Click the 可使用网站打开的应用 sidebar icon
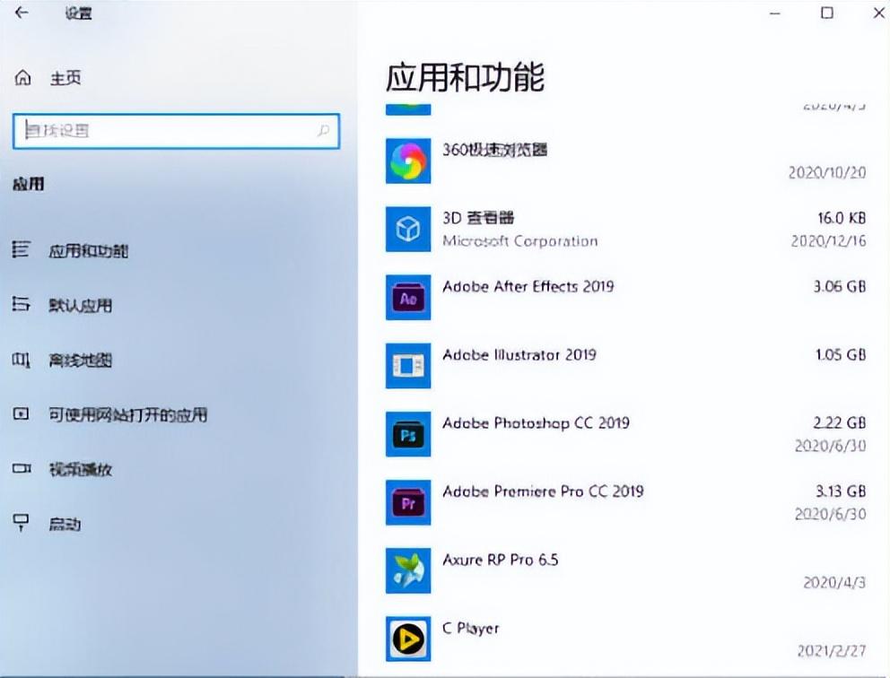 coord(21,413)
